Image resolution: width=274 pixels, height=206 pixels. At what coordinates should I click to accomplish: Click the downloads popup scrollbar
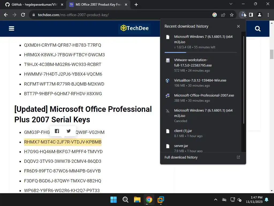(x=244, y=80)
